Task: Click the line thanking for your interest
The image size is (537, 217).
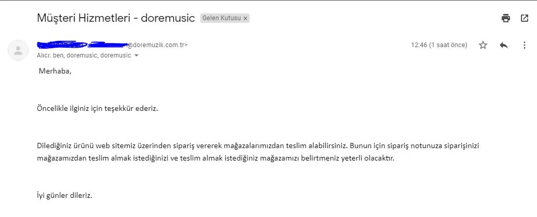Action: 97,109
